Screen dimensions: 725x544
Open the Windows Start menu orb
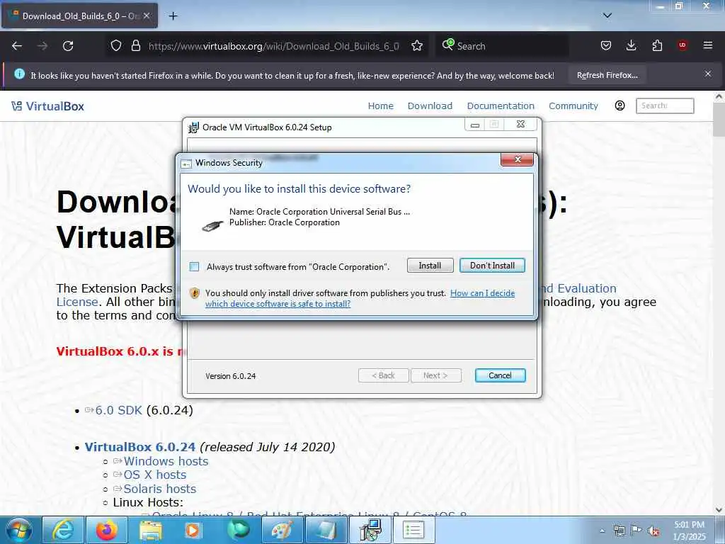point(19,530)
